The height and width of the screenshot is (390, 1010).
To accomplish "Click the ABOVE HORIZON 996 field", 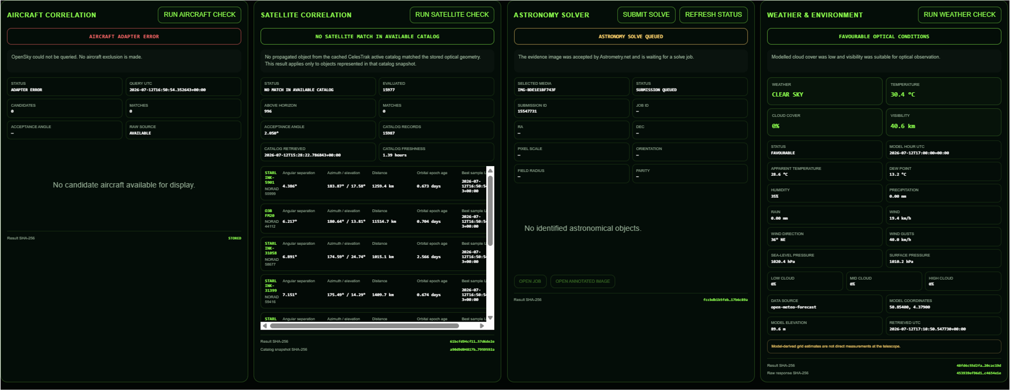I will pyautogui.click(x=318, y=108).
